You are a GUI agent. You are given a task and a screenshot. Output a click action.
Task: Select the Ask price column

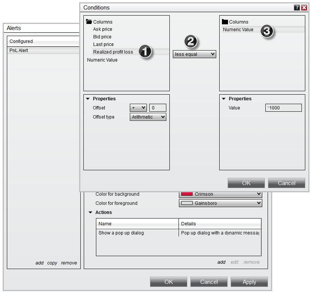102,29
